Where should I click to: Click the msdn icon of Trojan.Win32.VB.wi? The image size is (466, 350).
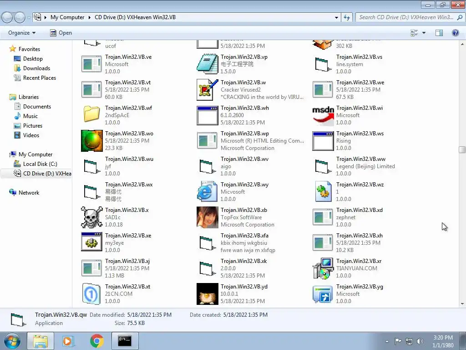coord(323,115)
